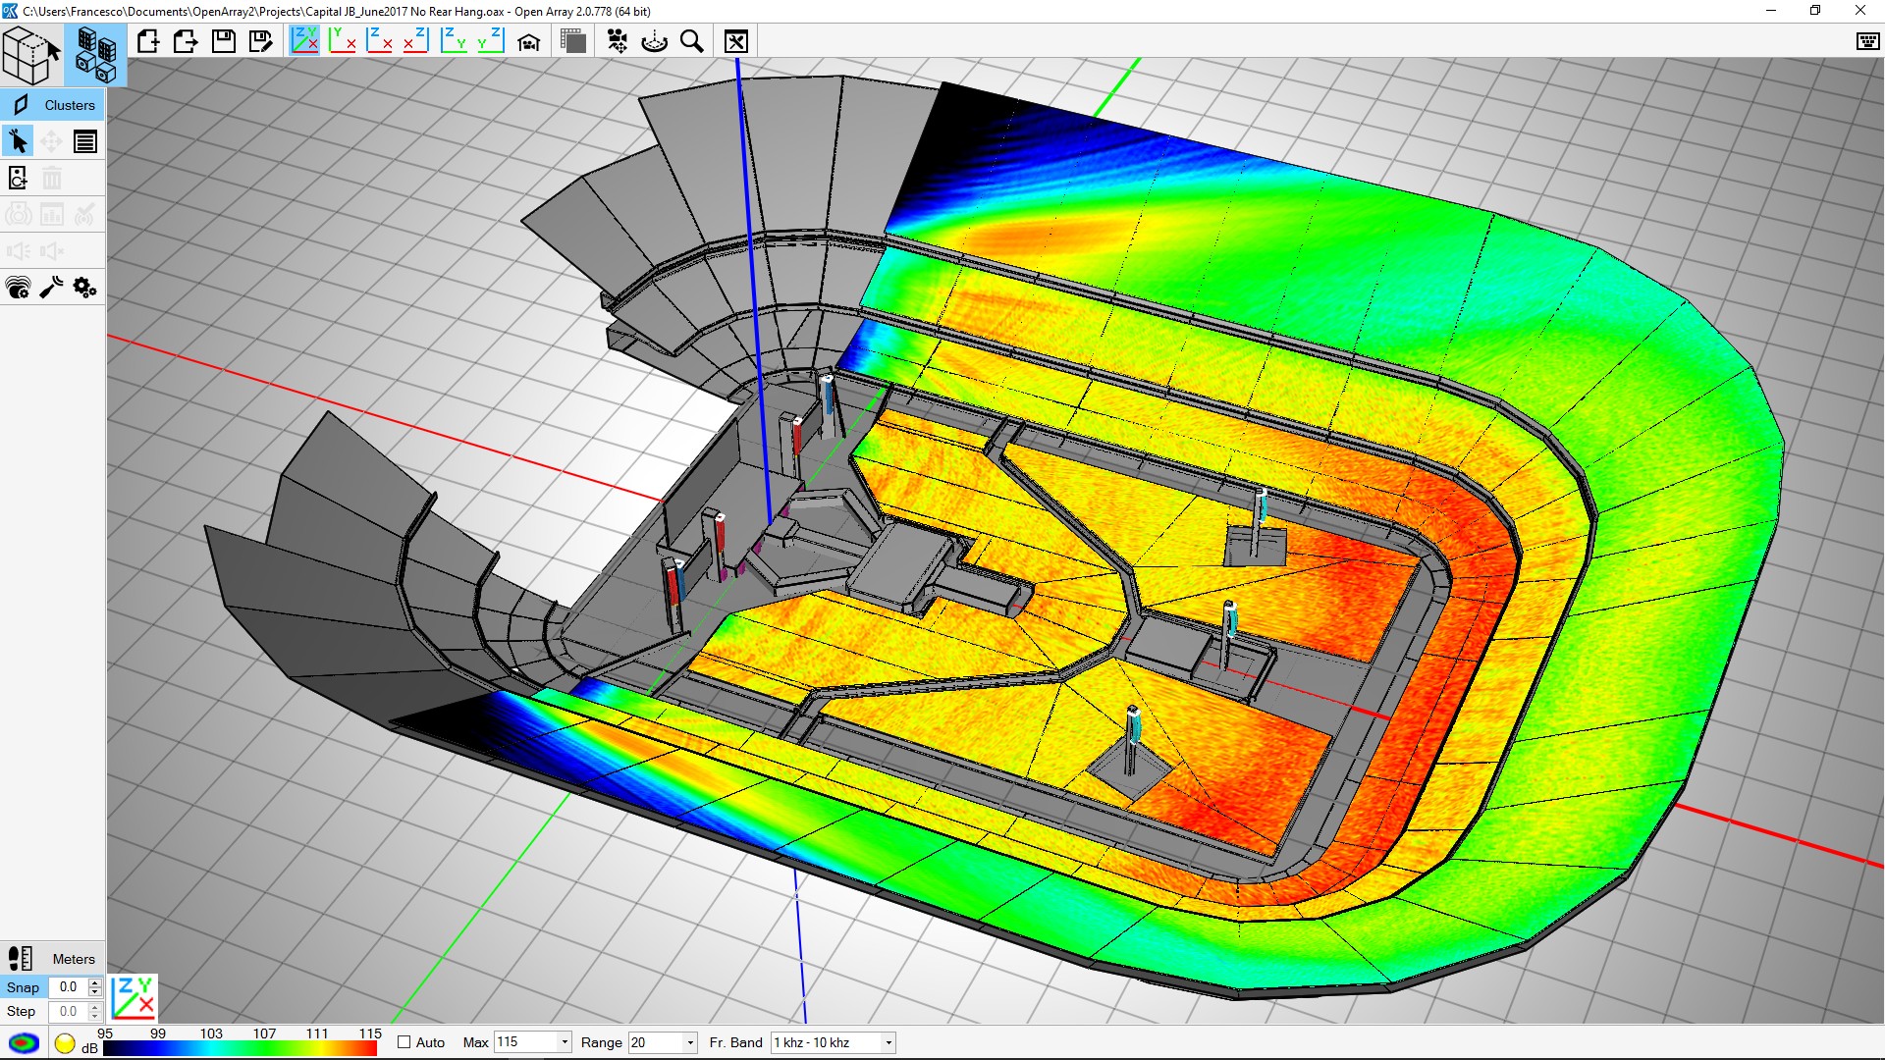This screenshot has width=1885, height=1060.
Task: Click the ZYX axis orientation indicator
Action: tap(133, 997)
